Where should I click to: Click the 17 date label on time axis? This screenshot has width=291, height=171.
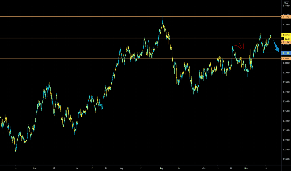141,169
